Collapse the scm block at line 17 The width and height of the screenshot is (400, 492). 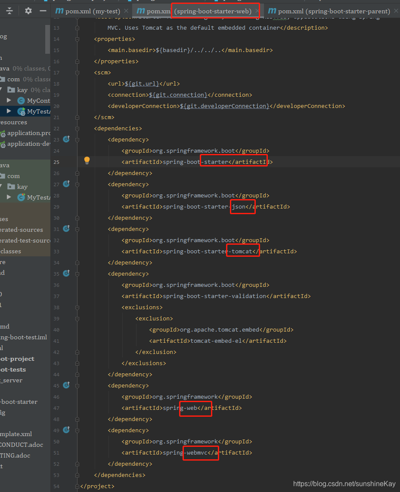[x=78, y=73]
